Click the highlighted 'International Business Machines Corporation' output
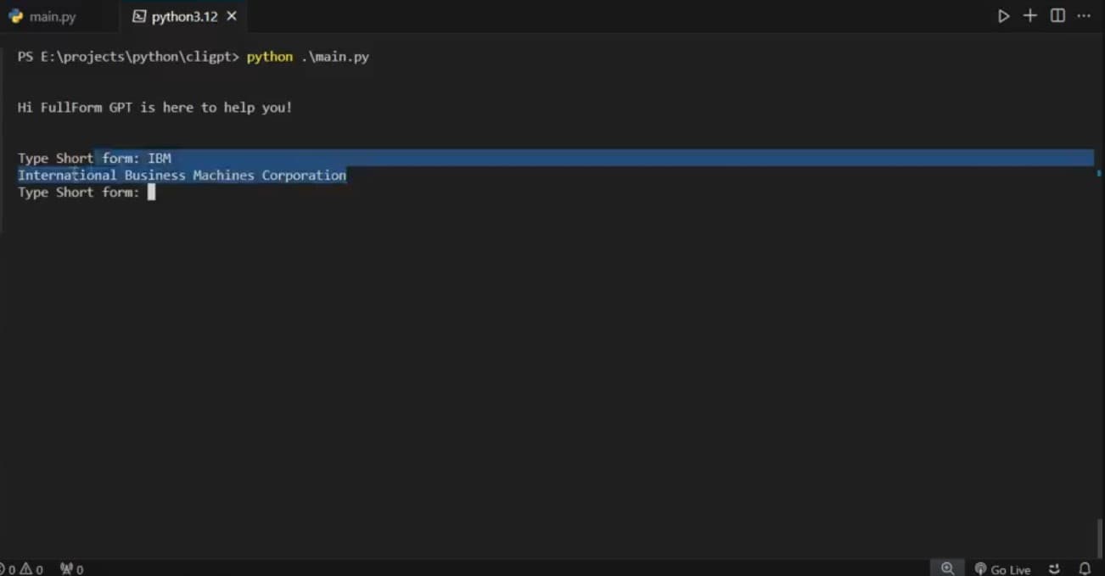Screen dimensions: 1105x576 coord(182,176)
